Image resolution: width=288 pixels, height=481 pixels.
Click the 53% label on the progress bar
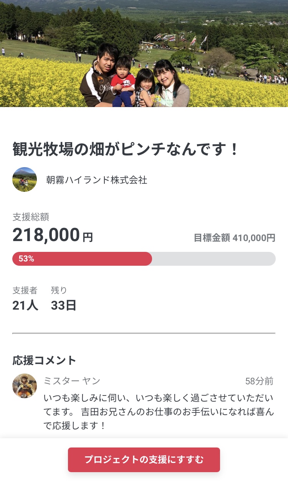(26, 259)
